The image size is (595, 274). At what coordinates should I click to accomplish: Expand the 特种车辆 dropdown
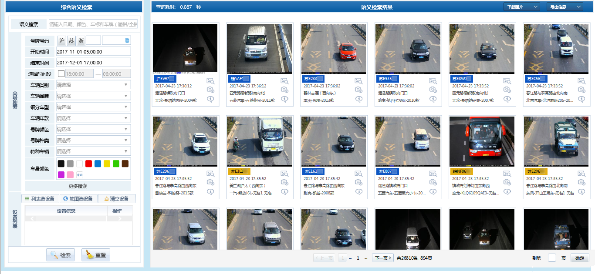coord(93,151)
